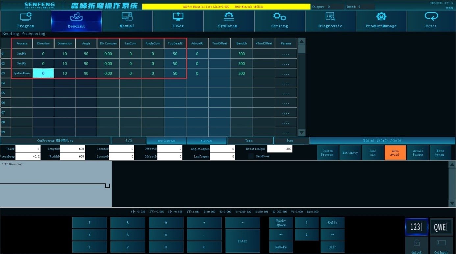Image resolution: width=456 pixels, height=254 pixels.
Task: Open the IOSet monitor icon
Action: pyautogui.click(x=178, y=16)
